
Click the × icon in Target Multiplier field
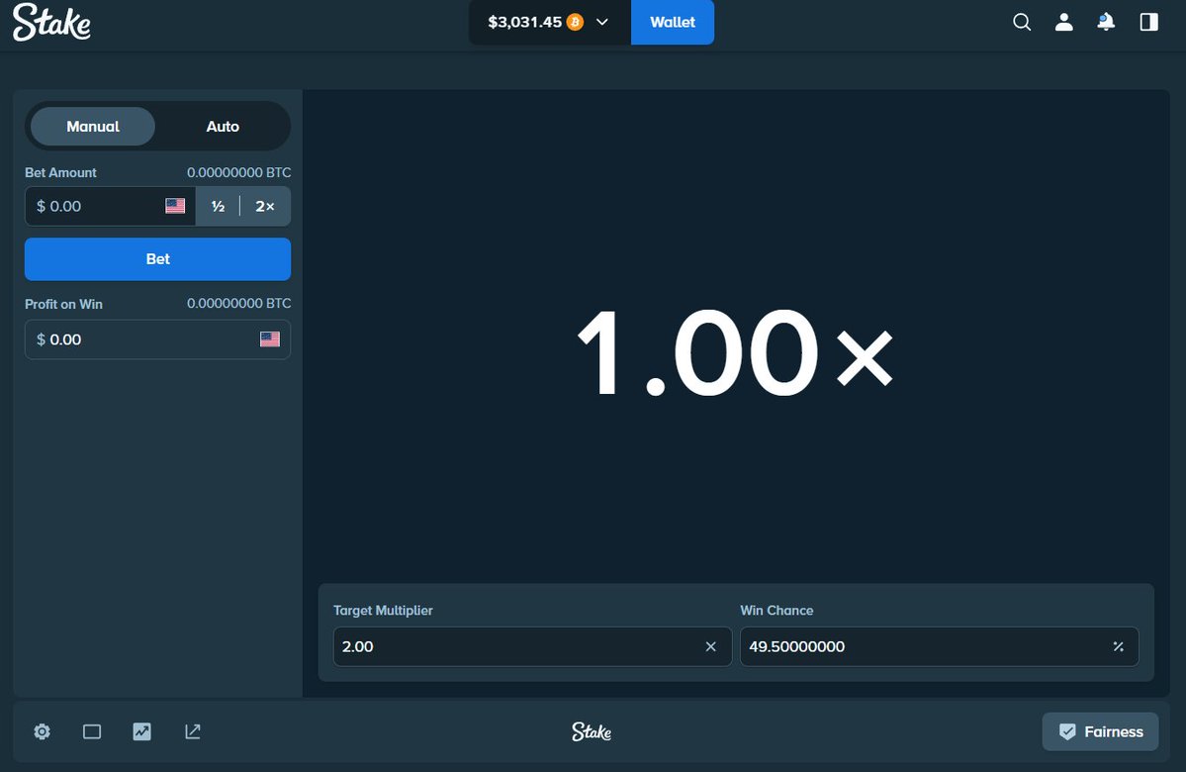[x=710, y=646]
